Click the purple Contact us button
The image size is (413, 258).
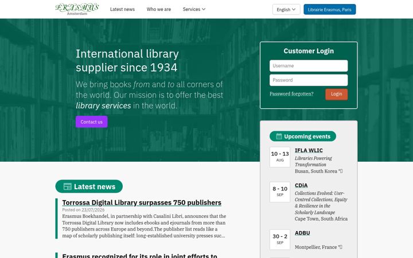(91, 122)
